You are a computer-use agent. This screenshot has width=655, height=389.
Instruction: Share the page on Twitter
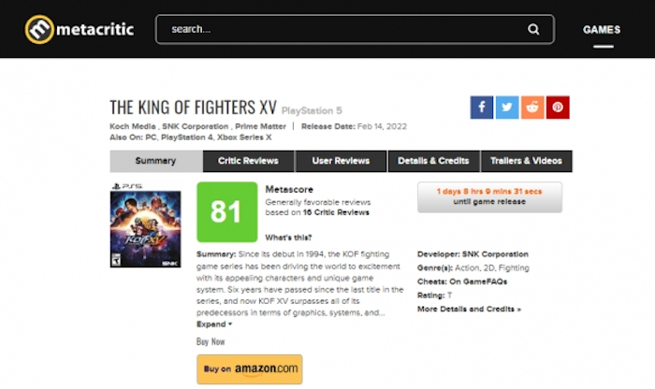coord(507,108)
